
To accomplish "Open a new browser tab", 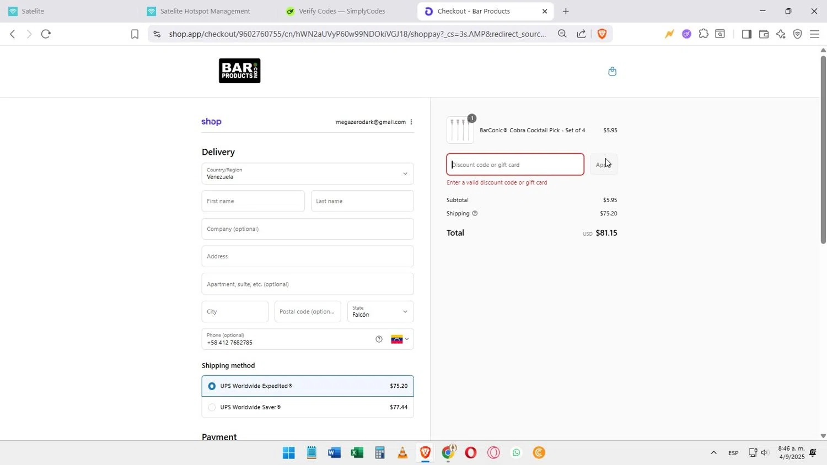I will click(x=566, y=11).
